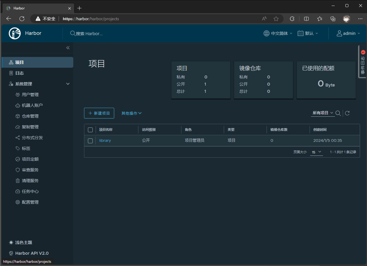Sort by 创建时间 column header
Viewport: 367px width, 266px height.
pyautogui.click(x=320, y=130)
